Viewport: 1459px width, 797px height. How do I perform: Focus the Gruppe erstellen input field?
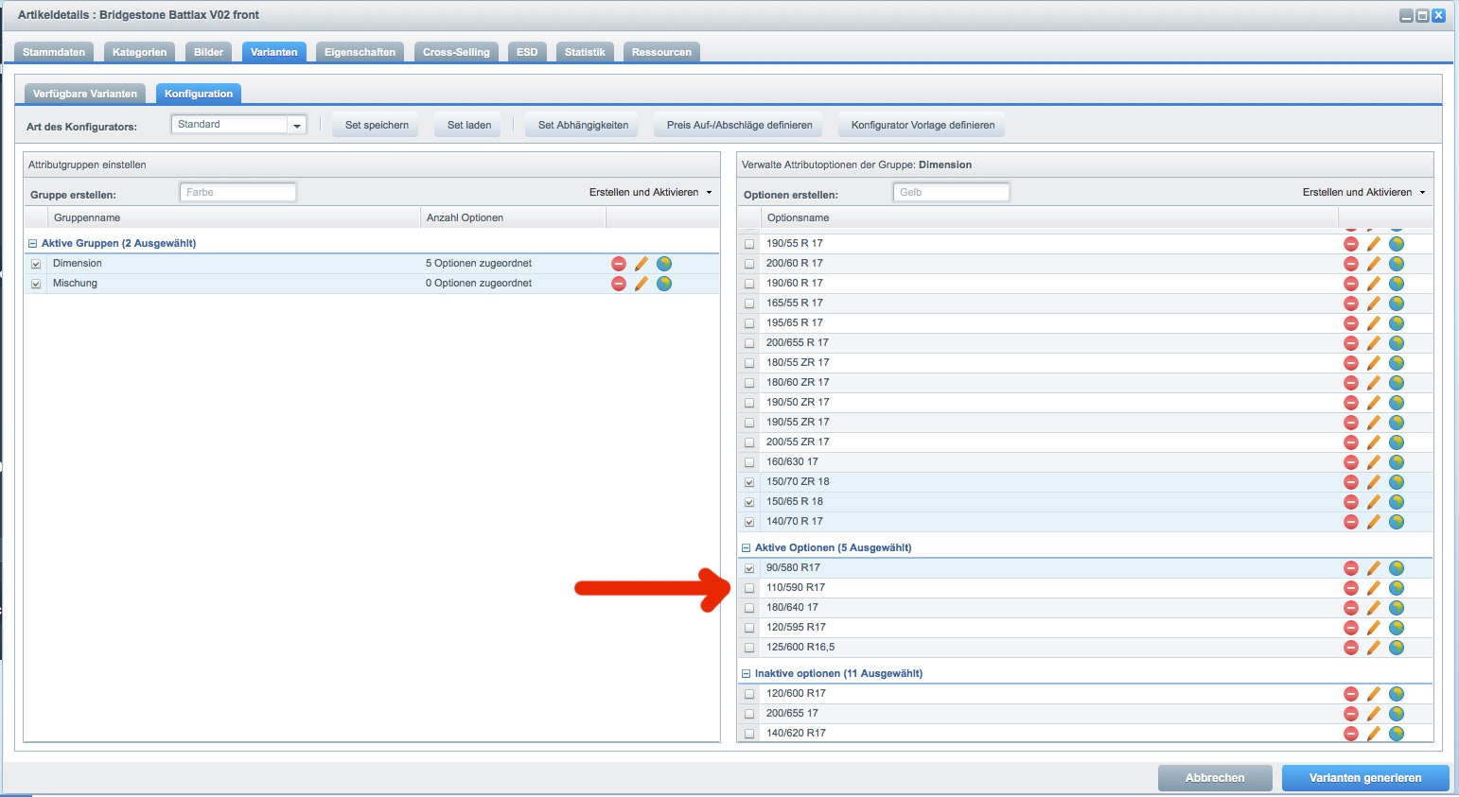[x=237, y=192]
